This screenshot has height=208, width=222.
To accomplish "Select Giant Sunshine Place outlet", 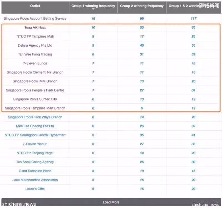I will pos(35,171).
